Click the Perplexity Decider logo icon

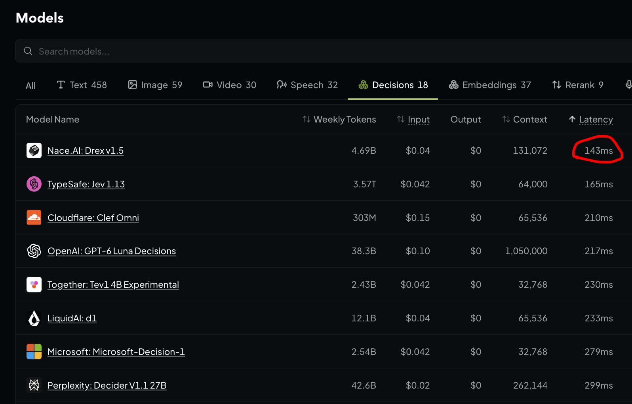(34, 385)
